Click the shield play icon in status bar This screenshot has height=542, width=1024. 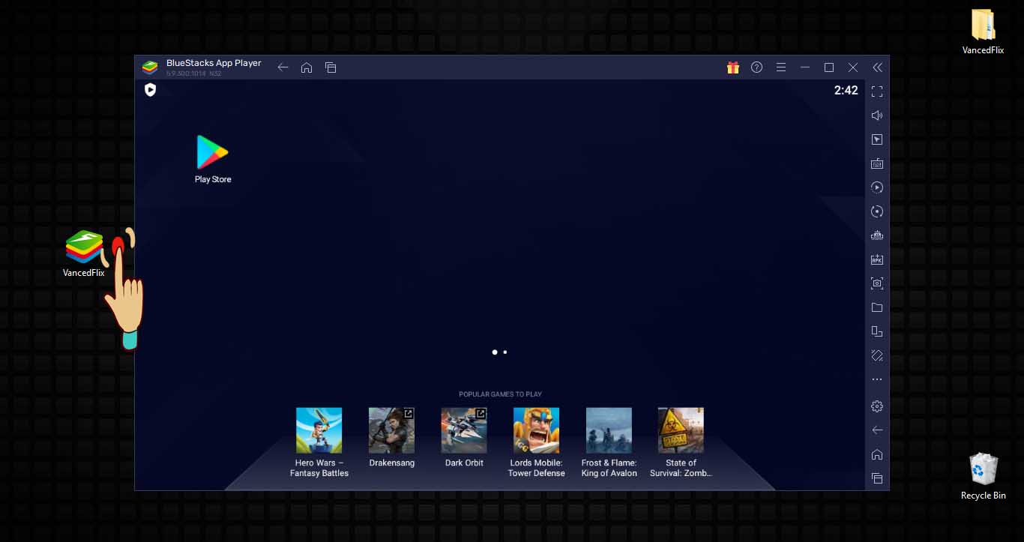point(151,90)
